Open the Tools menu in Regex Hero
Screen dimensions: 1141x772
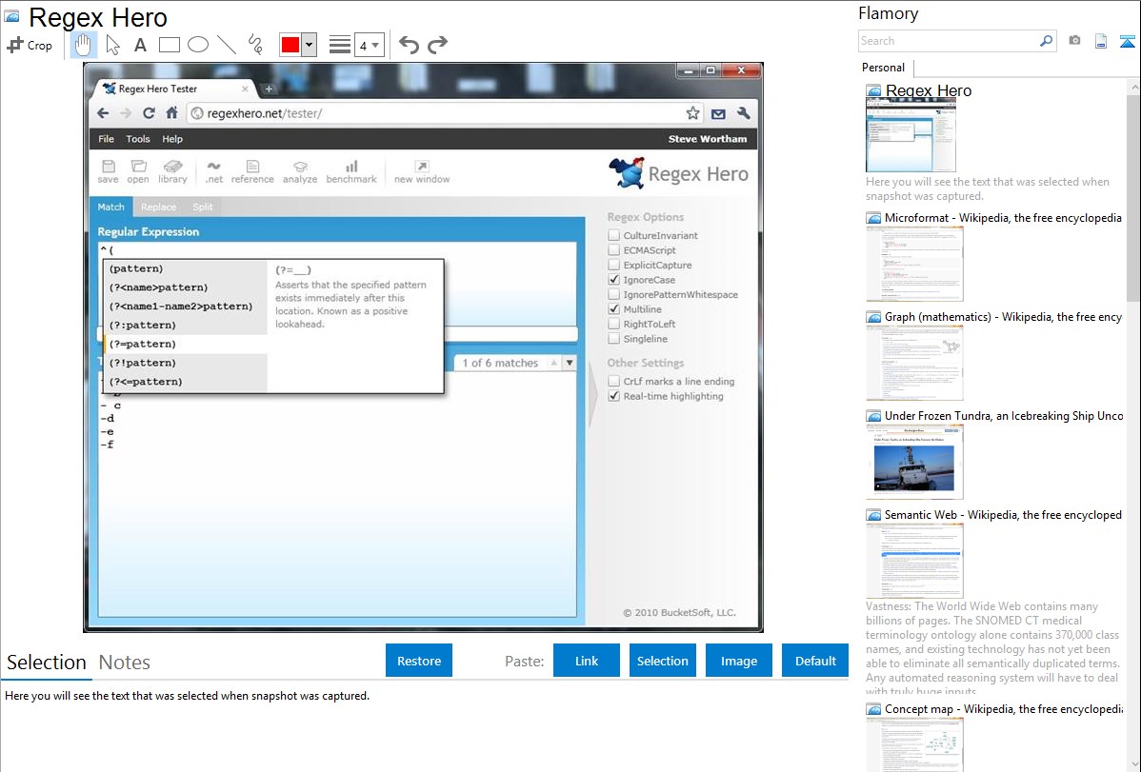point(137,139)
